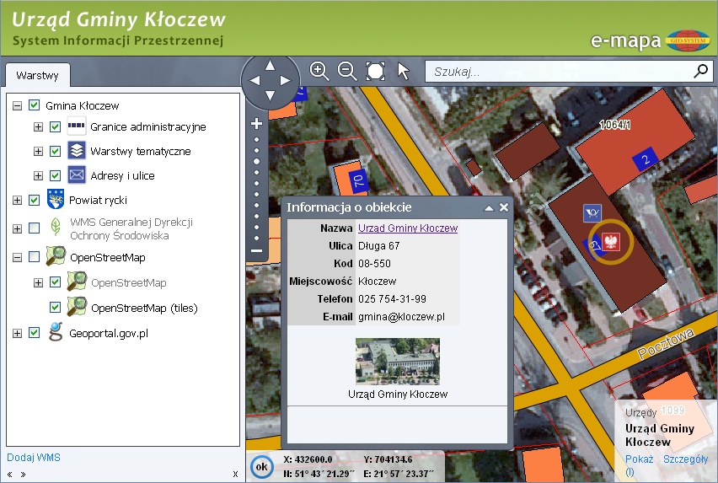Collapse the OpenStreetMap parent node

(17, 257)
